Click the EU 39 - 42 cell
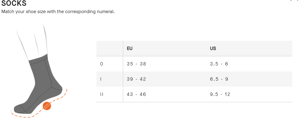This screenshot has width=302, height=119. (136, 79)
